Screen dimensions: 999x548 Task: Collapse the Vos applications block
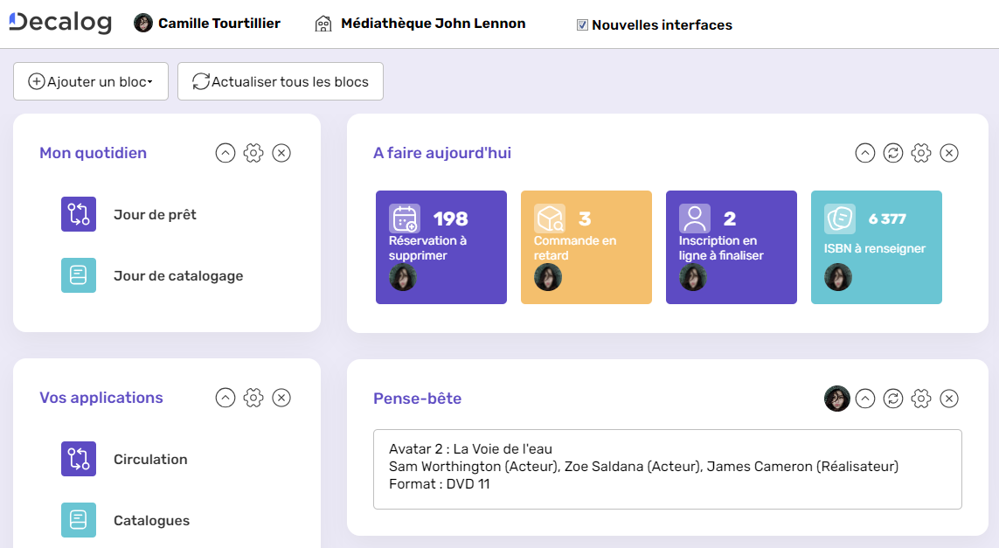[x=225, y=398]
